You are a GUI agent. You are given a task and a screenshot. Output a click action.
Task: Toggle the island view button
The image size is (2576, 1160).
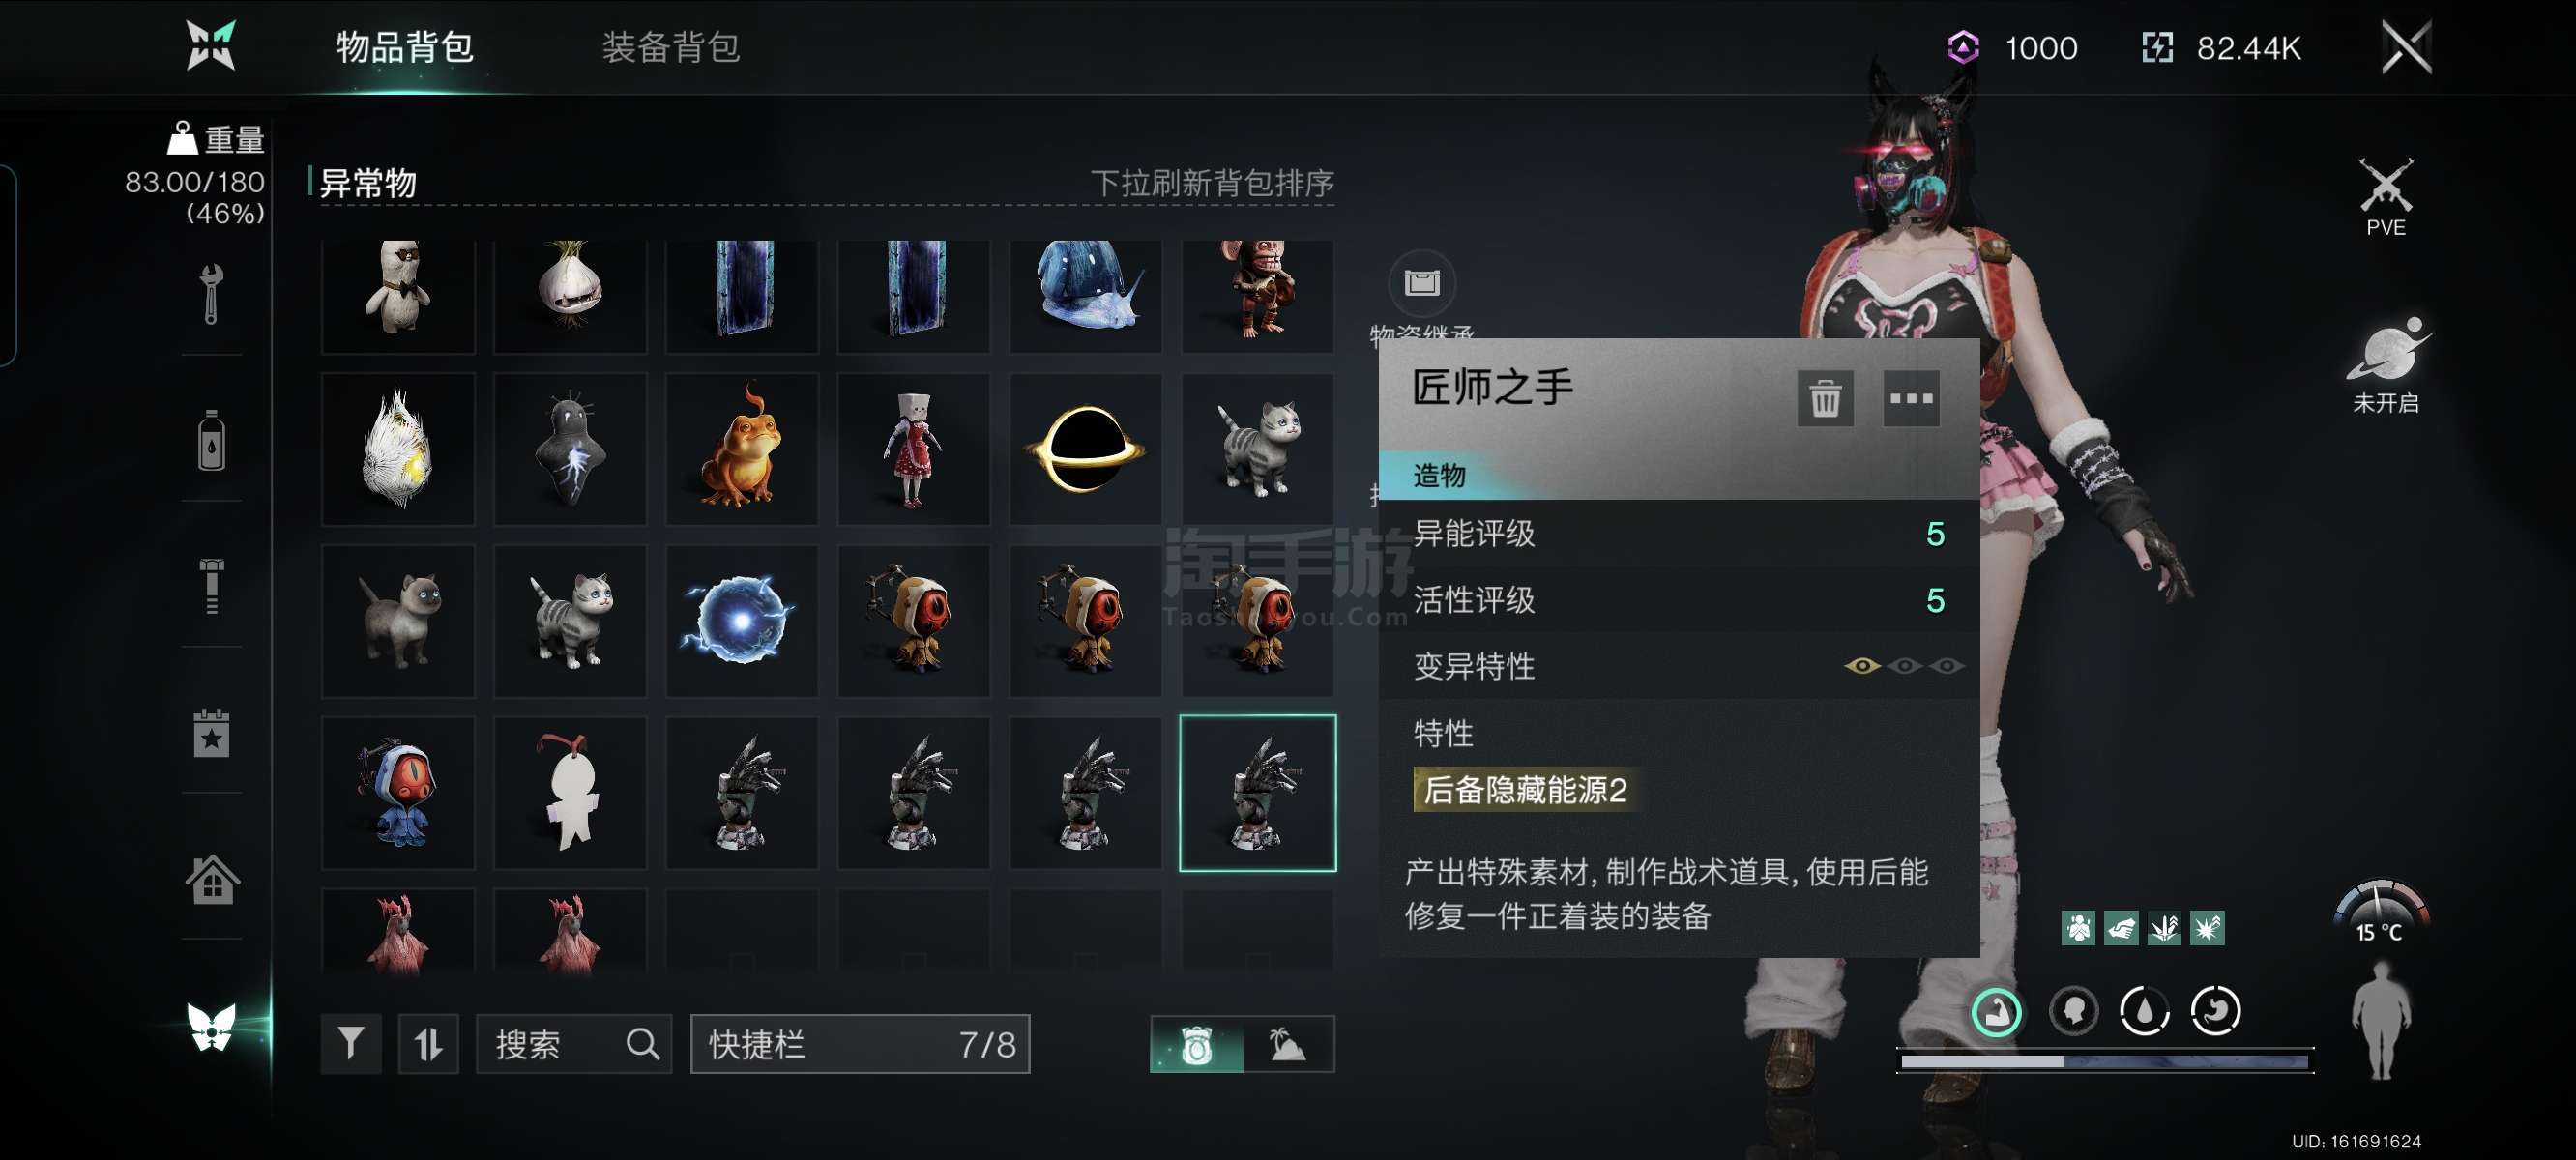pos(1288,1044)
